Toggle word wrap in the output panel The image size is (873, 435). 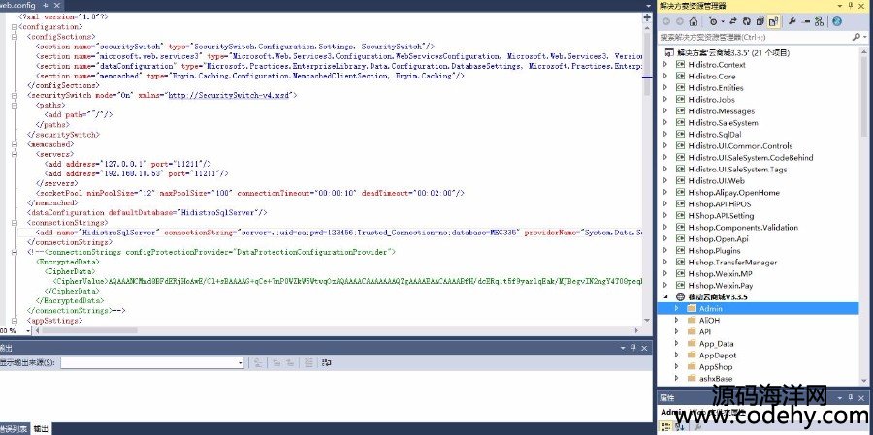[327, 362]
